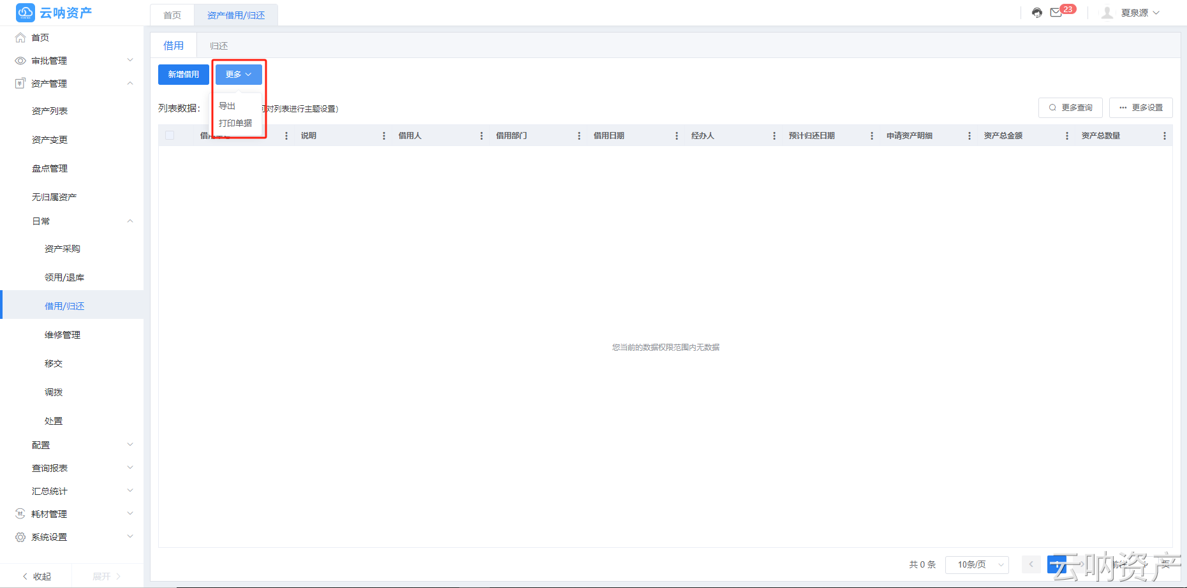Open 领用/退库 in the sidebar
The image size is (1187, 588).
click(x=64, y=277)
